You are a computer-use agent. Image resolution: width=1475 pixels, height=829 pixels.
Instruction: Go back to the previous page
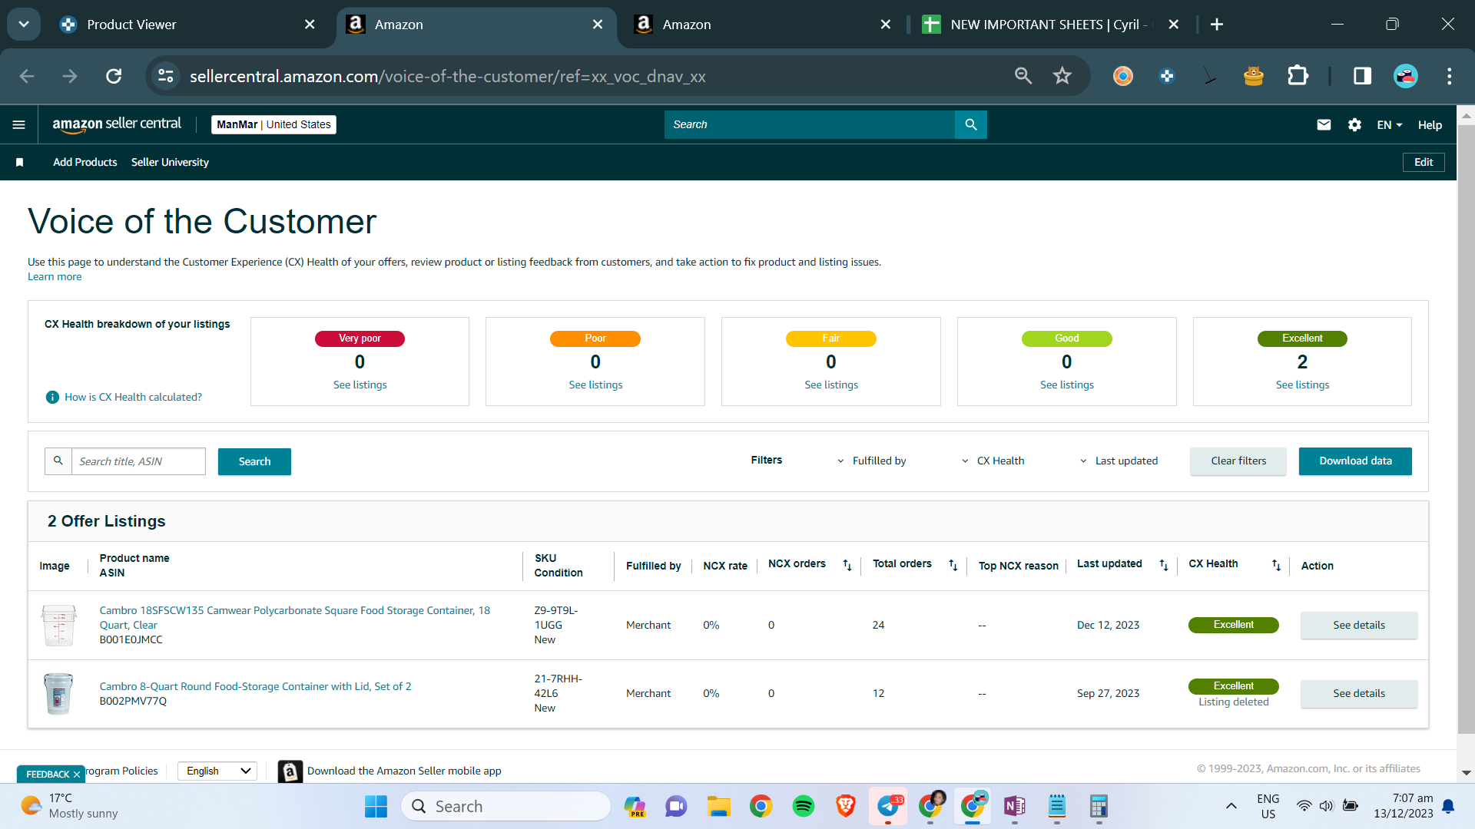27,76
